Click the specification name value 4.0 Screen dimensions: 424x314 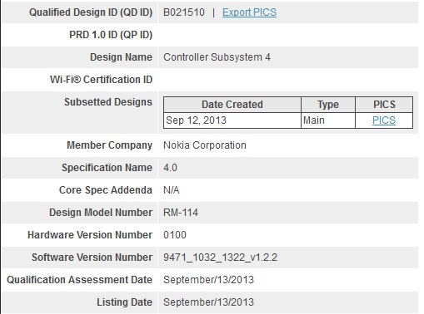pyautogui.click(x=170, y=168)
